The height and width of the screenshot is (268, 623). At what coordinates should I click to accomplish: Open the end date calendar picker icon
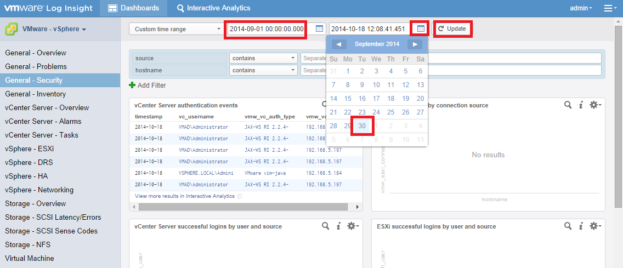(x=421, y=28)
